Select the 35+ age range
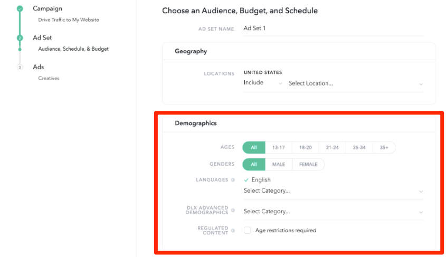 [384, 148]
